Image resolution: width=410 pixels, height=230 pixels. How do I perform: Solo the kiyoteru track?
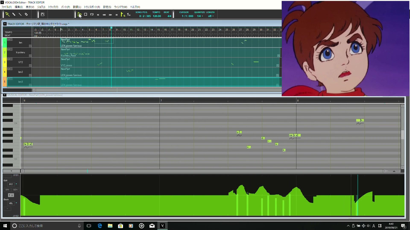[x=11, y=49]
